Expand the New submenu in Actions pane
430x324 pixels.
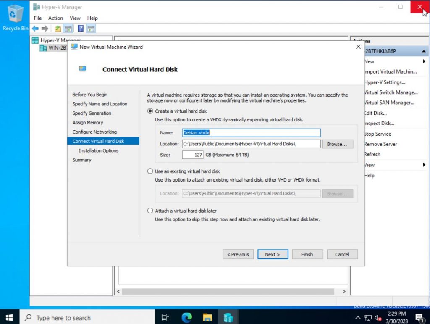pos(424,61)
